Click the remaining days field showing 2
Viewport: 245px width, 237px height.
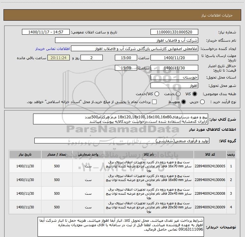(x=92, y=58)
